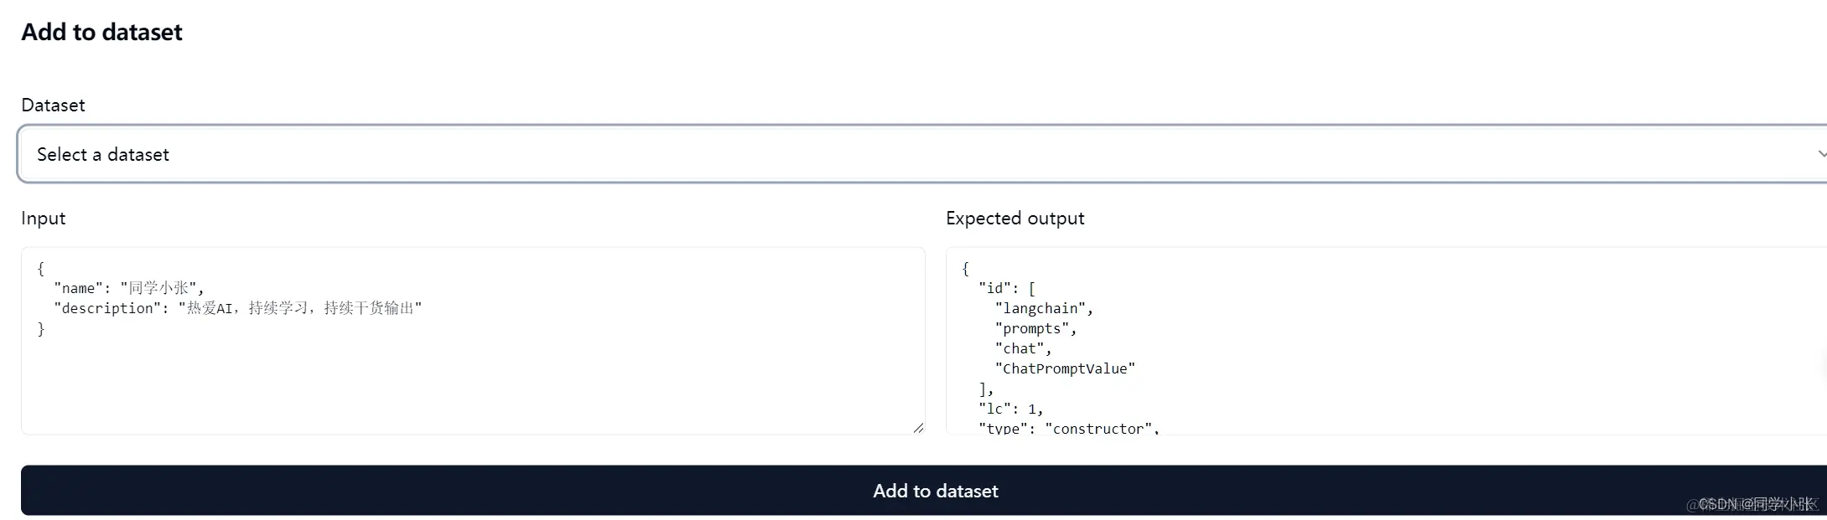Click the Add to dataset page heading
Screen dimensions: 1827x520
tap(101, 32)
